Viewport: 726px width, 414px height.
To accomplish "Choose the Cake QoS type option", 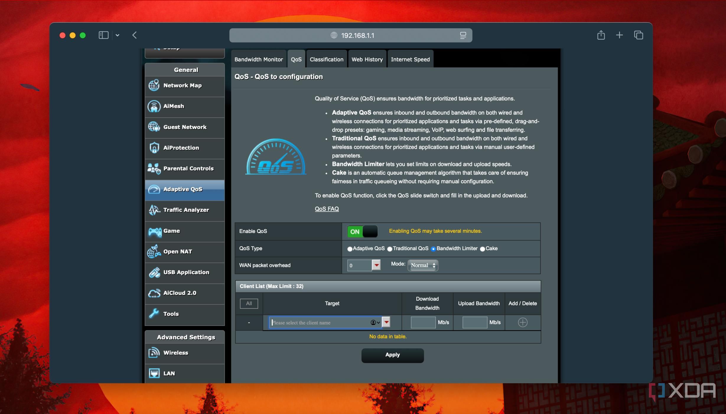I will [482, 249].
